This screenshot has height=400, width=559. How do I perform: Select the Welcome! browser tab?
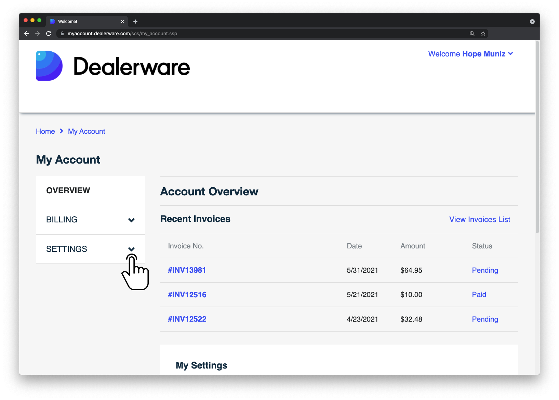pyautogui.click(x=87, y=21)
